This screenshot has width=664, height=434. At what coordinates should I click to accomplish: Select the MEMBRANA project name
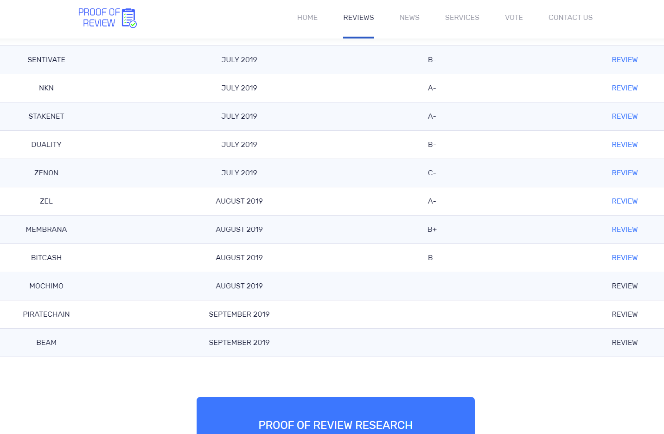[46, 230]
